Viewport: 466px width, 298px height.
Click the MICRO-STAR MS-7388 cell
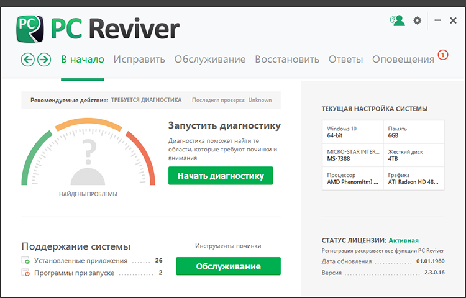point(353,155)
